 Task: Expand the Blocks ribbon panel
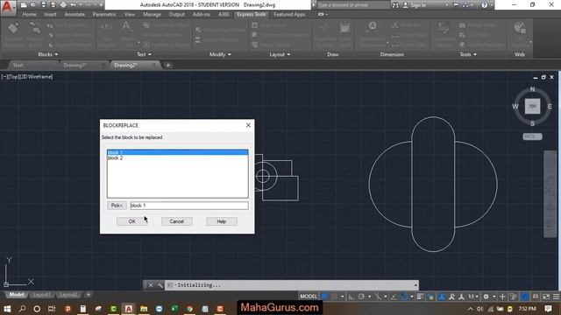(x=47, y=54)
